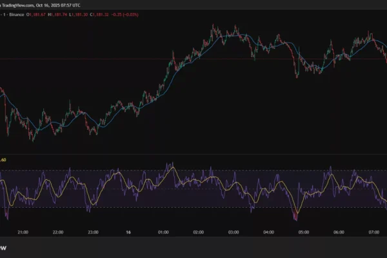Viewport: 387px width, 258px height.
Task: Click the 23:00 time axis label
Action: 93,231
